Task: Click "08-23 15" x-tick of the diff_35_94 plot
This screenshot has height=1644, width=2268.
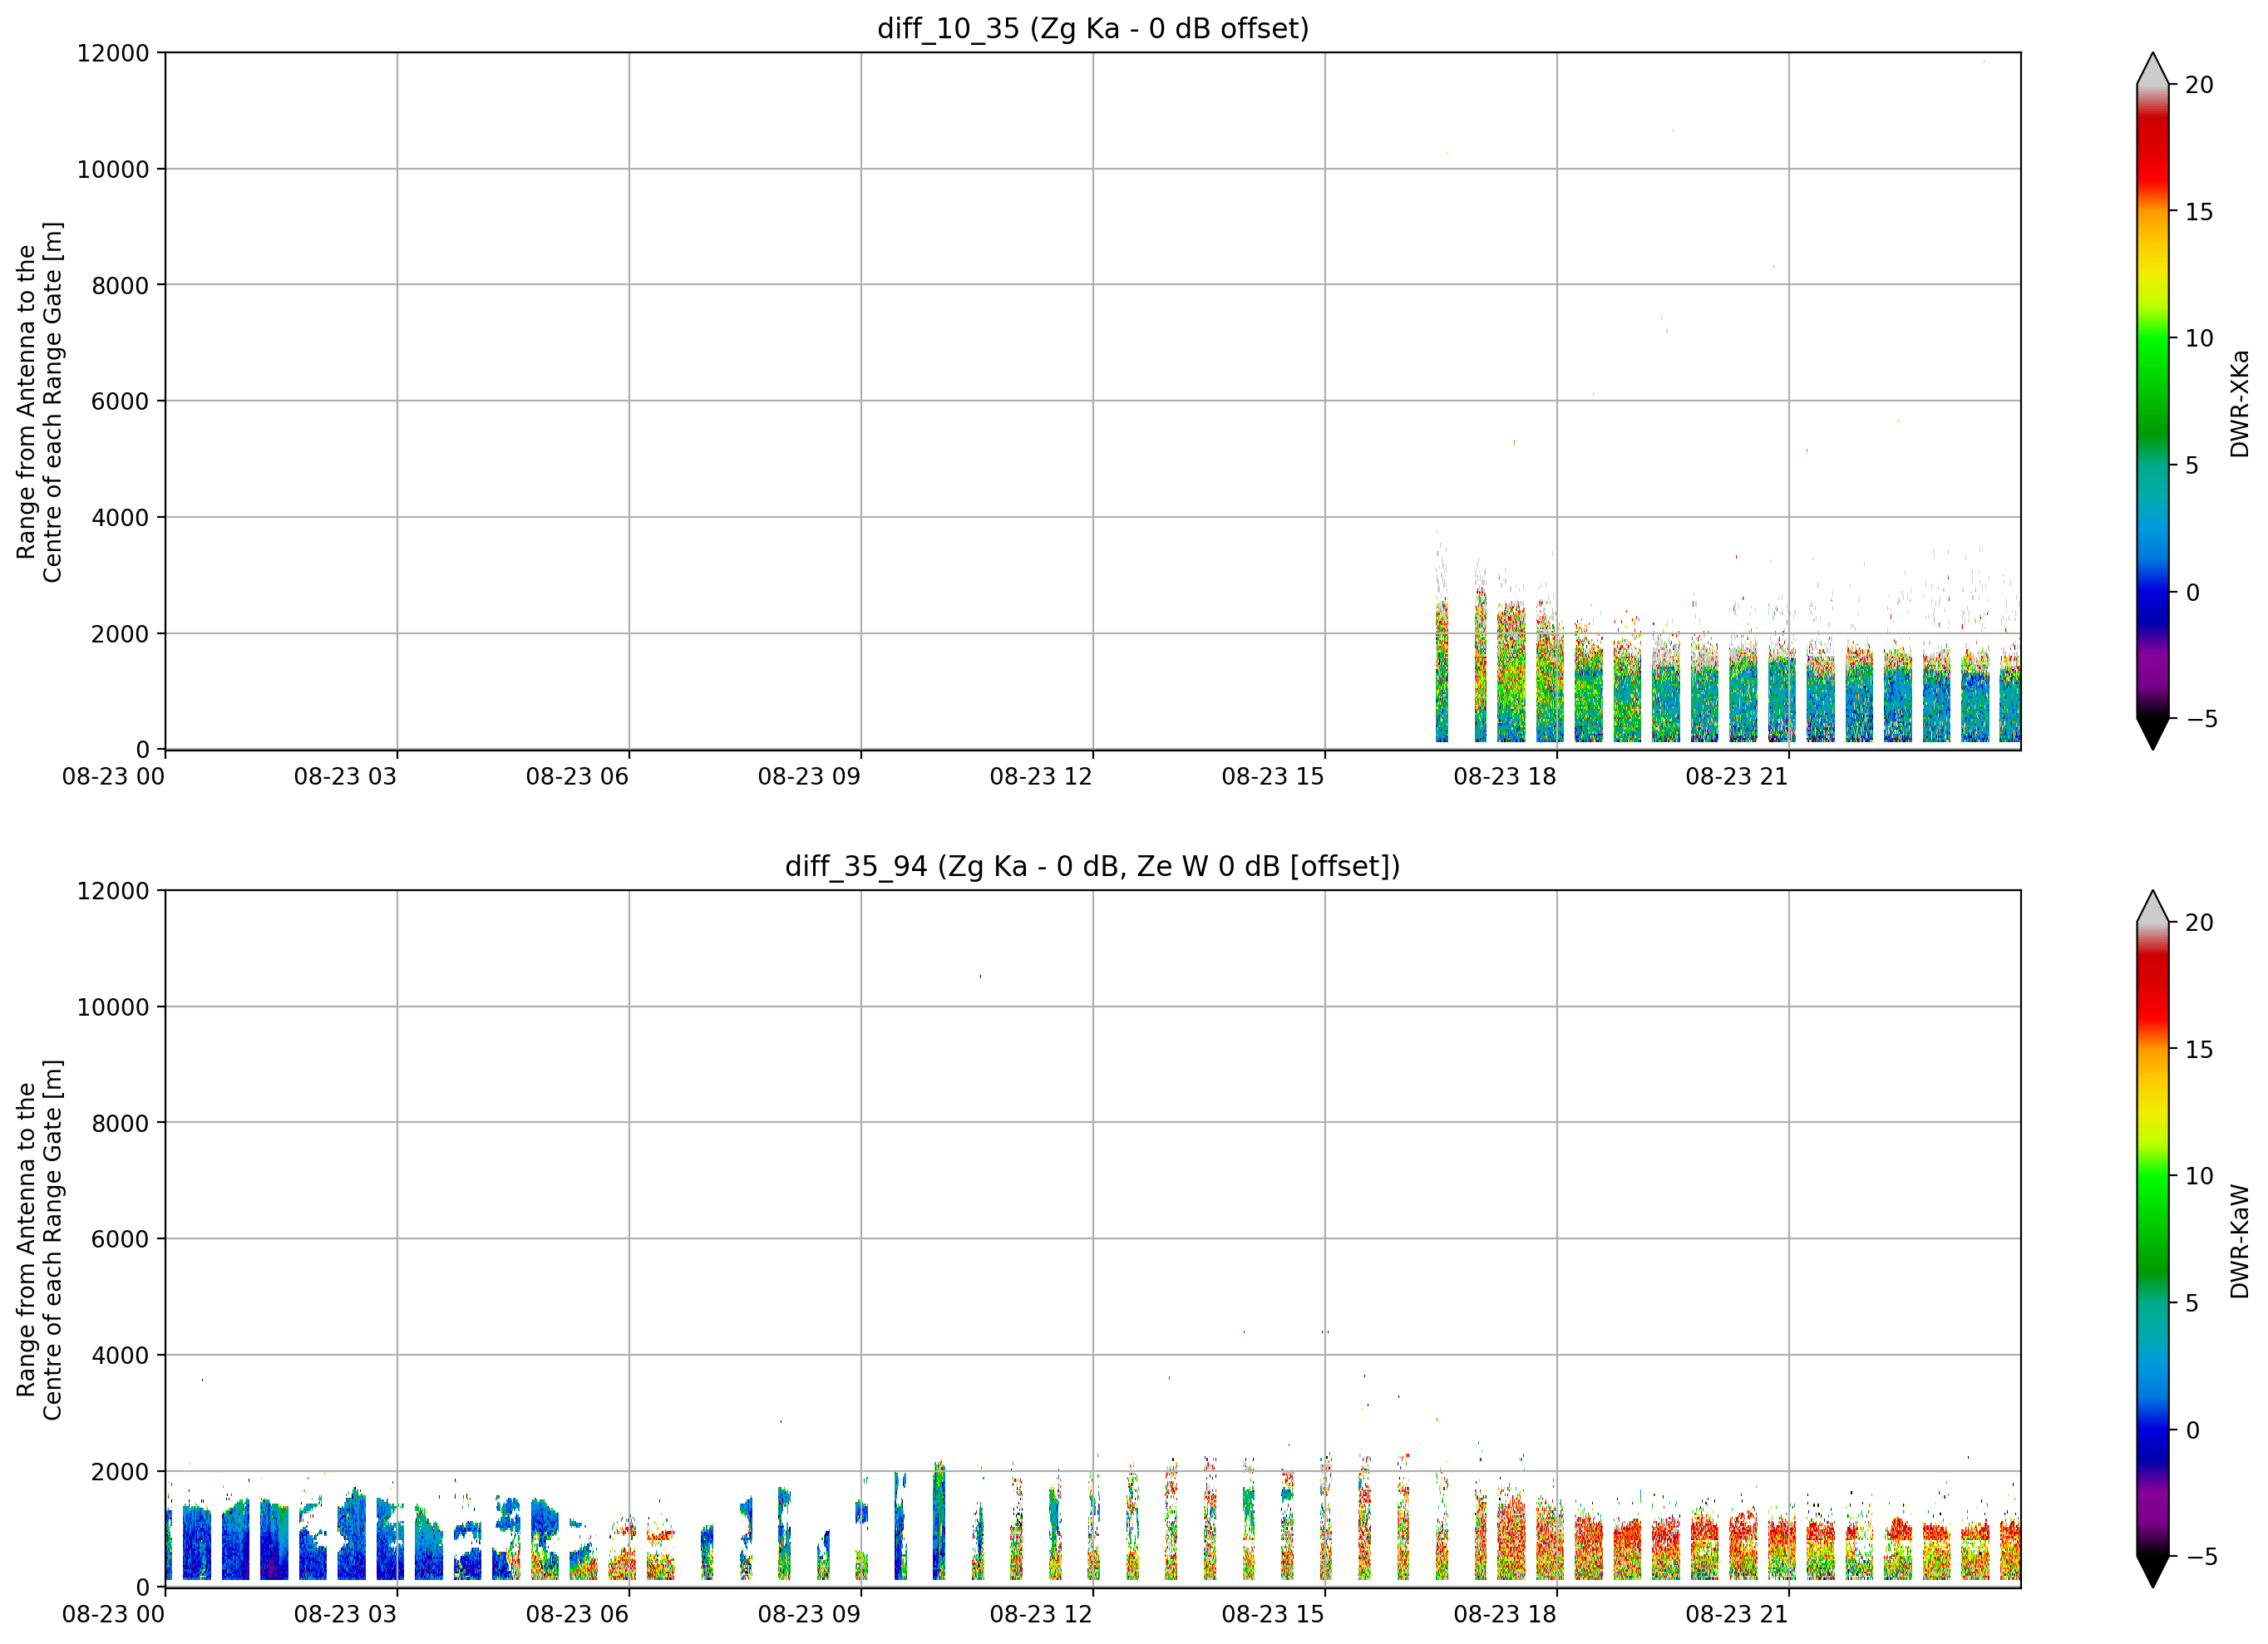Action: coord(1273,1615)
